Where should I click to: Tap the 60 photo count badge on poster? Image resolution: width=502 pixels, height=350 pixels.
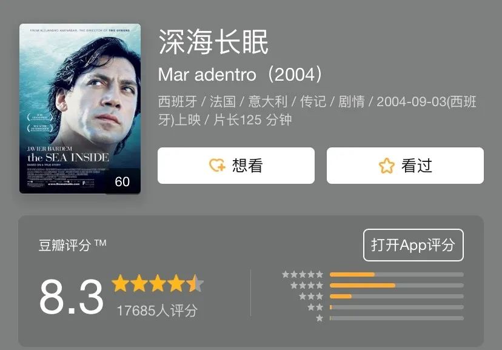pos(122,182)
